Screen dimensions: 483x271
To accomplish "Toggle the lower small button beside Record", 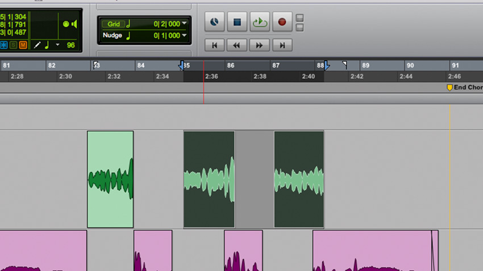I will click(x=299, y=28).
